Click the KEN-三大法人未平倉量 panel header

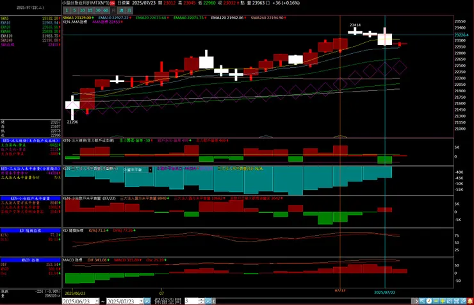30,169
